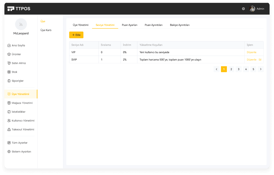
Task: Click the Admin username text
Action: point(260,9)
